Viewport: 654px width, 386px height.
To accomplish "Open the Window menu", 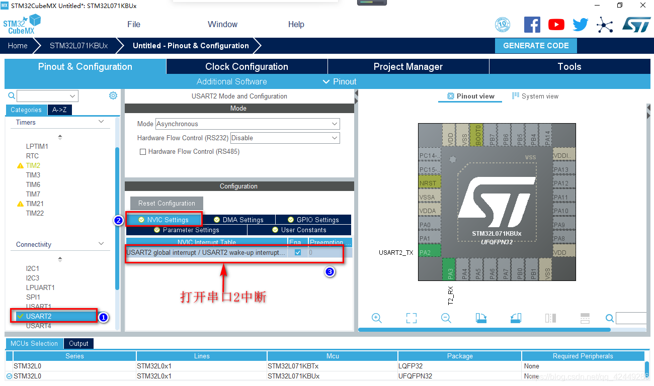I will click(222, 24).
